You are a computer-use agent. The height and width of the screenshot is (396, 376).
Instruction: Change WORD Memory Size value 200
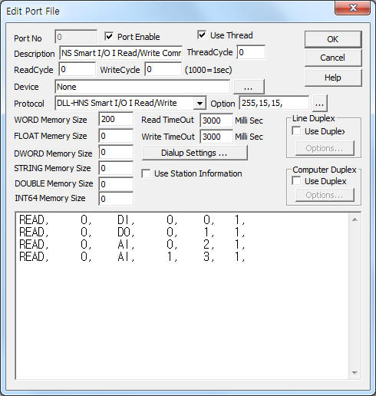(116, 119)
